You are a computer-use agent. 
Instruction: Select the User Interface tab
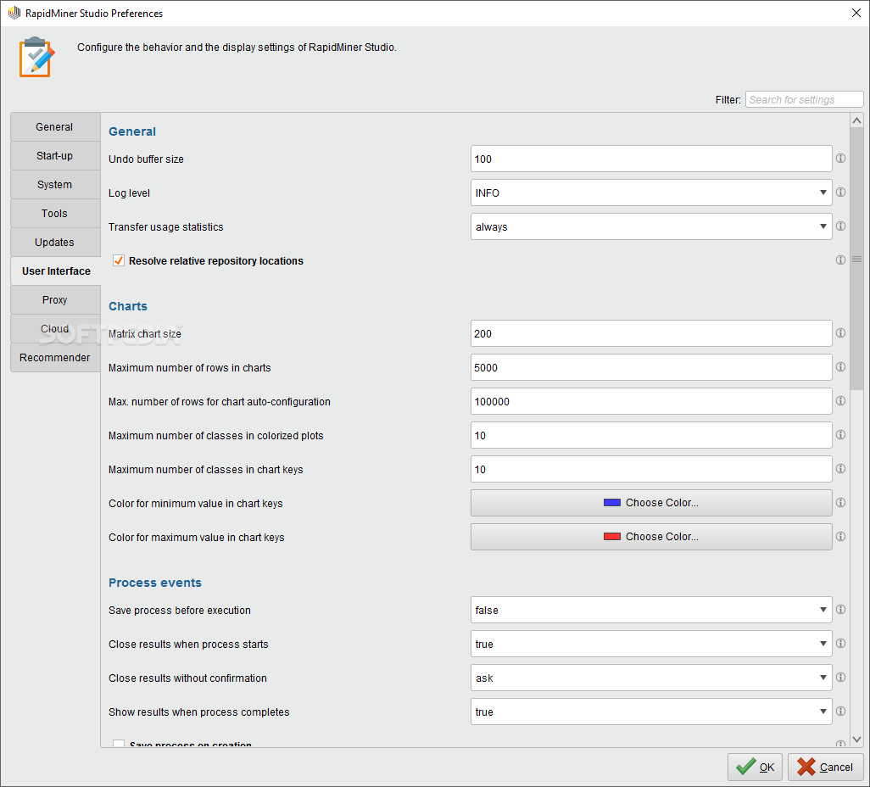tap(55, 271)
